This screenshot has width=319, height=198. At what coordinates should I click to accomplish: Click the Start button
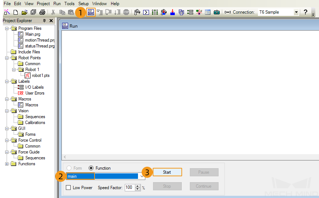pos(167,172)
